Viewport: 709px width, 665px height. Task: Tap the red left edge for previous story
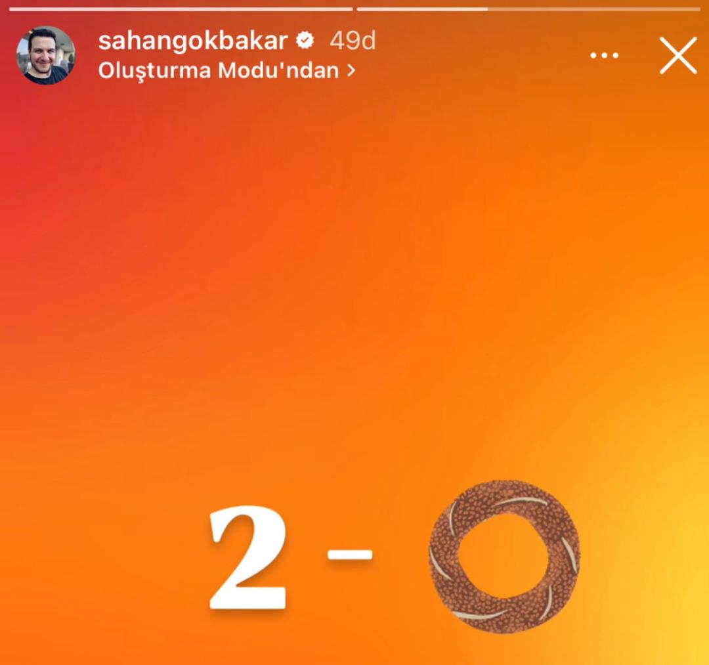click(18, 226)
